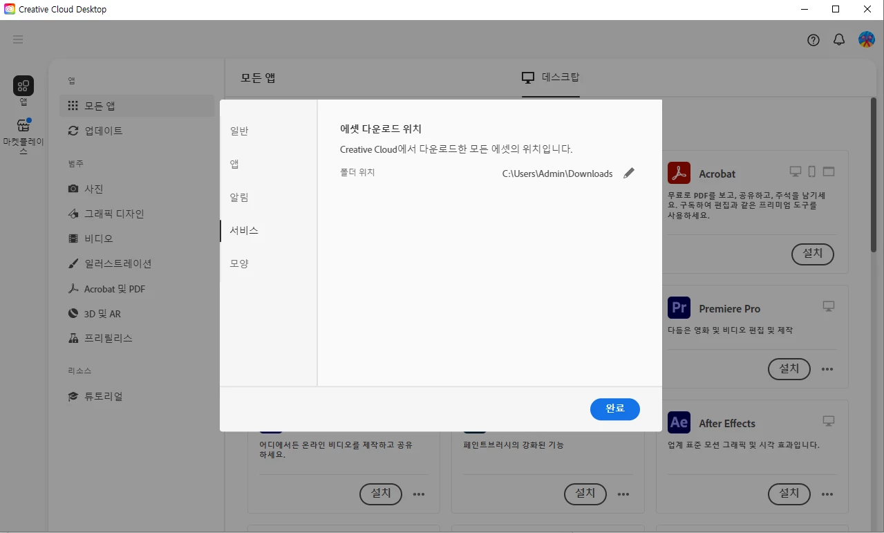Minimize the Creative Cloud Desktop window
Screen dimensions: 884x533
pyautogui.click(x=804, y=10)
